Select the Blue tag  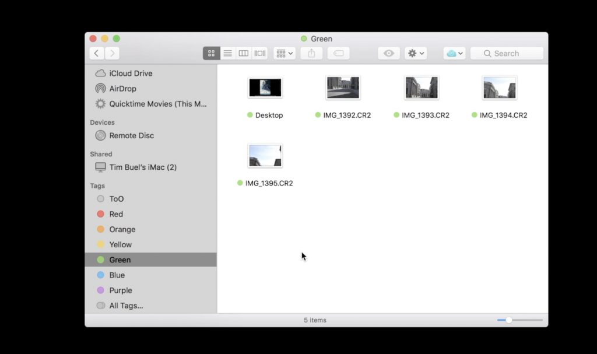click(151, 275)
